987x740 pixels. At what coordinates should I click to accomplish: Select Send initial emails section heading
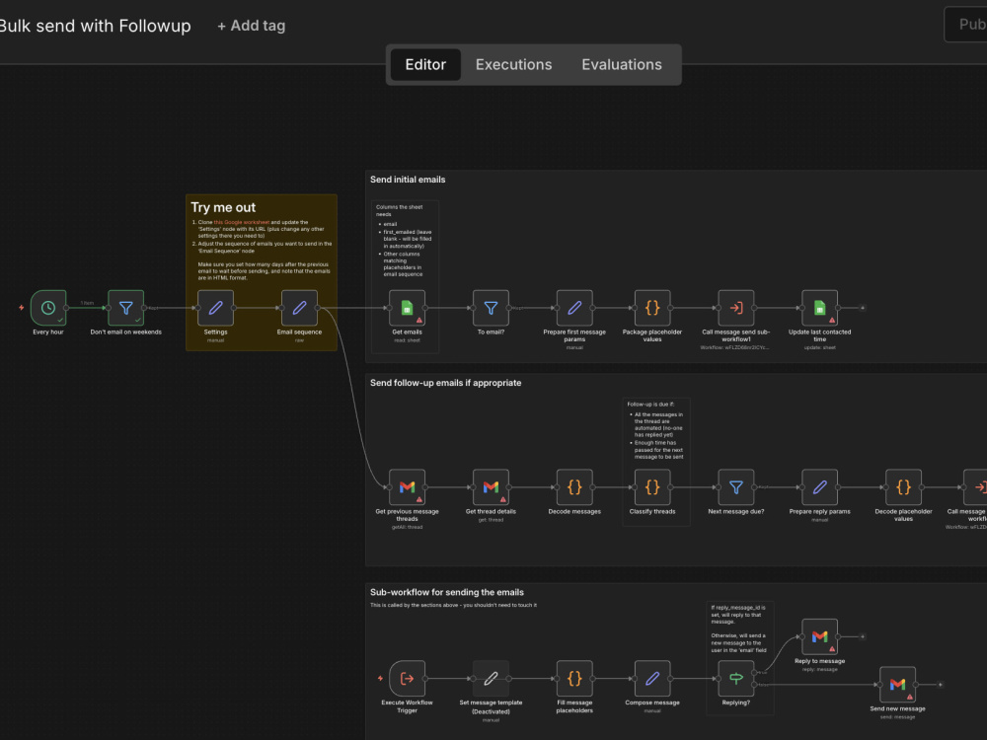(x=408, y=180)
